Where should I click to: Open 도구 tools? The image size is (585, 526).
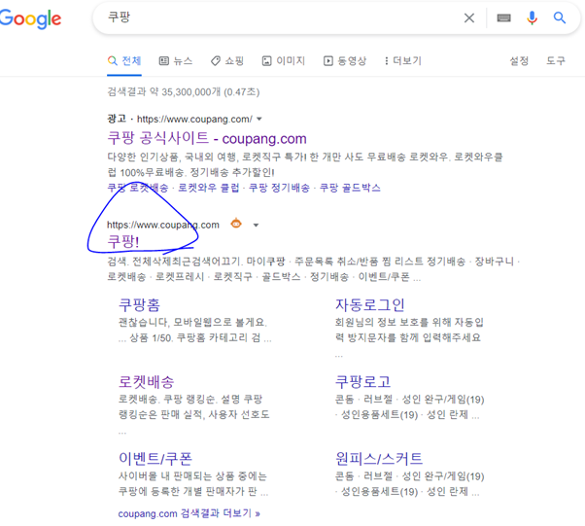pos(556,61)
